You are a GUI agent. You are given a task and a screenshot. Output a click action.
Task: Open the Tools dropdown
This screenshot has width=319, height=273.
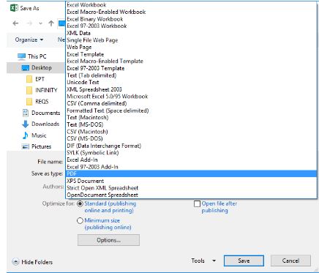203,261
